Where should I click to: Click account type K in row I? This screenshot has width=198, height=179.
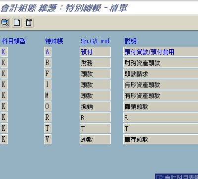pyautogui.click(x=4, y=85)
